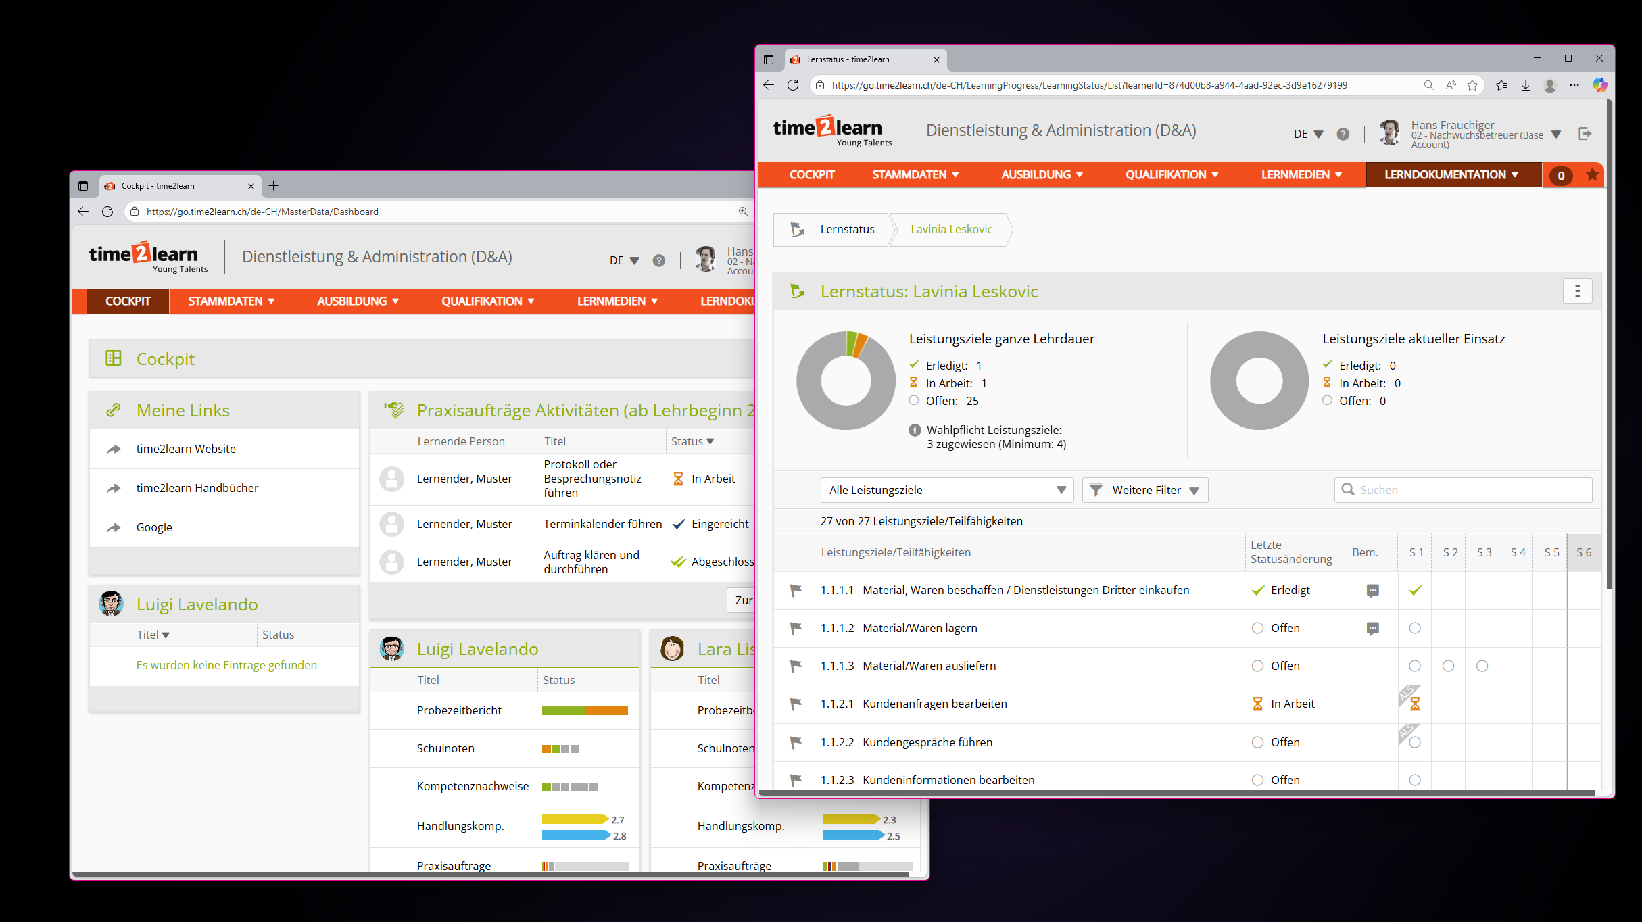Click the notification counter badge showing 0
Screen dimensions: 1642x922
click(1560, 176)
